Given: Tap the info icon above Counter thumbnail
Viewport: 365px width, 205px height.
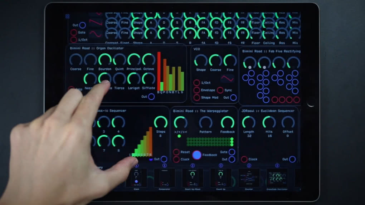Looking at the screenshot, I should point(249,166).
